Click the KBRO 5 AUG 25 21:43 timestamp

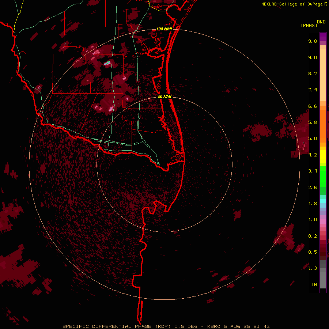pyautogui.click(x=238, y=326)
